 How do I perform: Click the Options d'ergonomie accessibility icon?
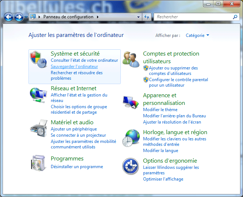[130, 166]
